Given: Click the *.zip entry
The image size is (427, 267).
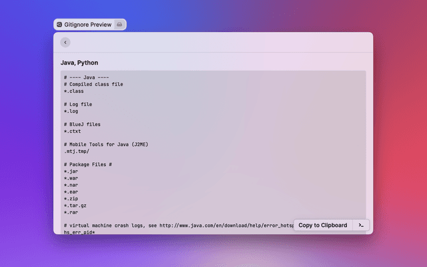Looking at the screenshot, I should pos(71,198).
